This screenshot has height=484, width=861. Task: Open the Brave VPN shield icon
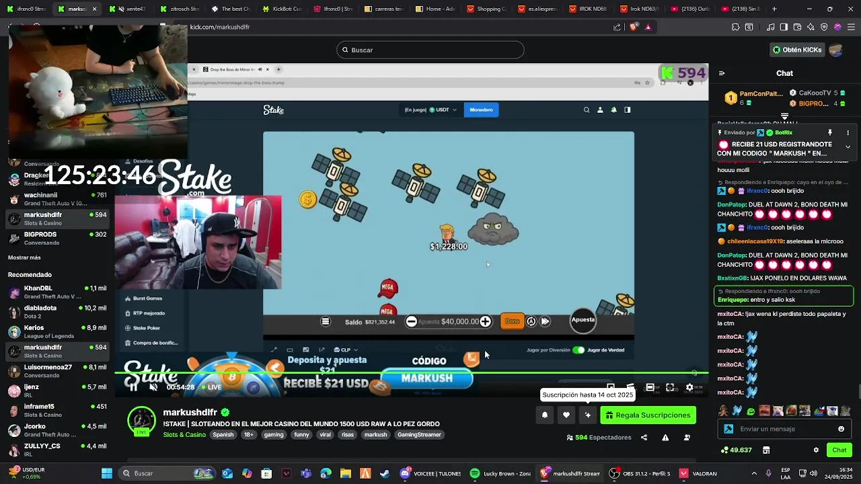824,27
